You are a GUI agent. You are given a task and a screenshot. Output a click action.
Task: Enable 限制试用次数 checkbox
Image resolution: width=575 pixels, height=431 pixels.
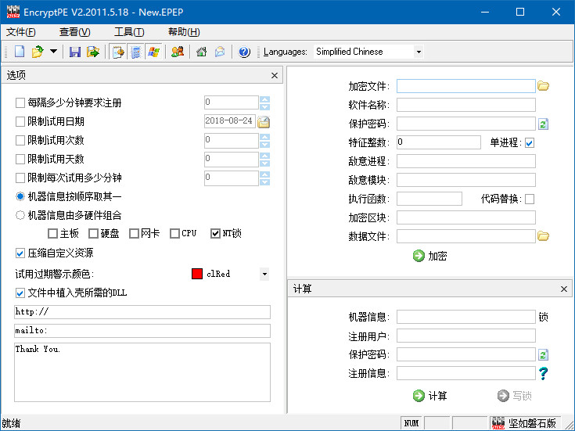(x=20, y=140)
